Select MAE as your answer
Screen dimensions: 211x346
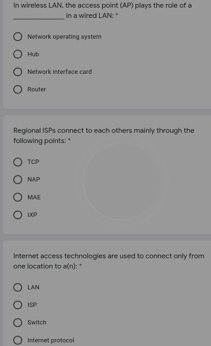tap(18, 197)
